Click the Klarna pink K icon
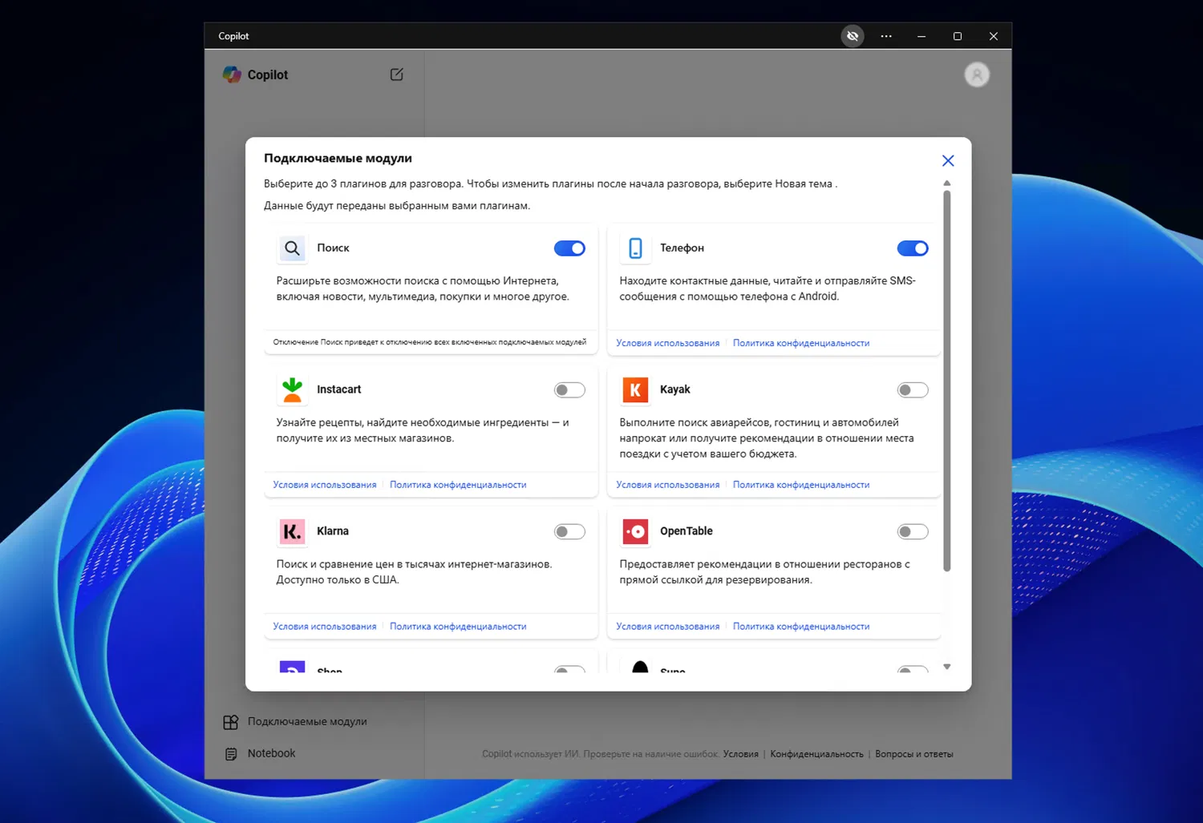 point(293,531)
